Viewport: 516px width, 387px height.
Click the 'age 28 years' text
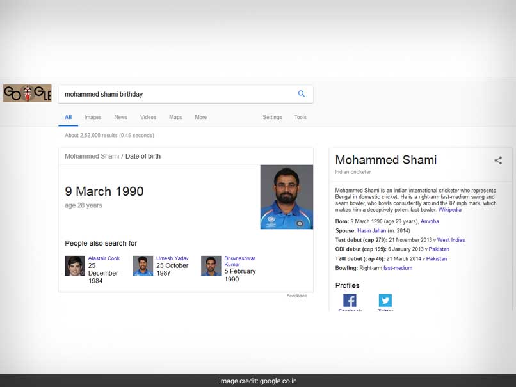[x=84, y=205]
